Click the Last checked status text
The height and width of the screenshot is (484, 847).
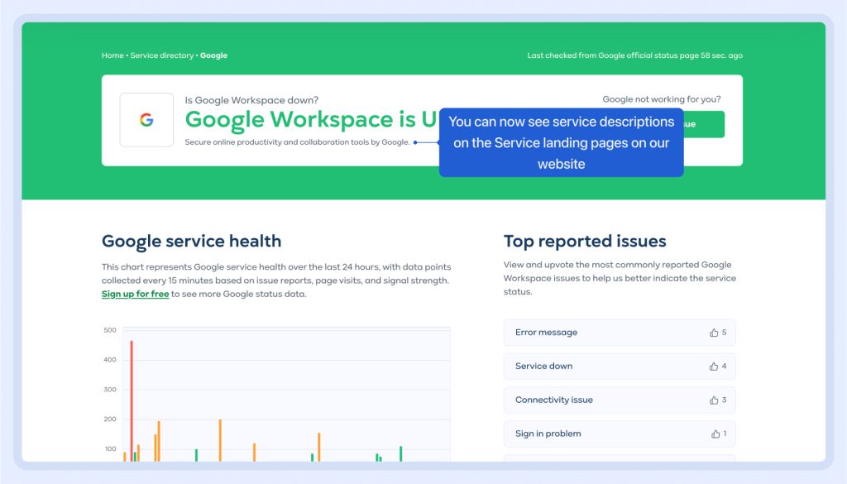coord(634,55)
